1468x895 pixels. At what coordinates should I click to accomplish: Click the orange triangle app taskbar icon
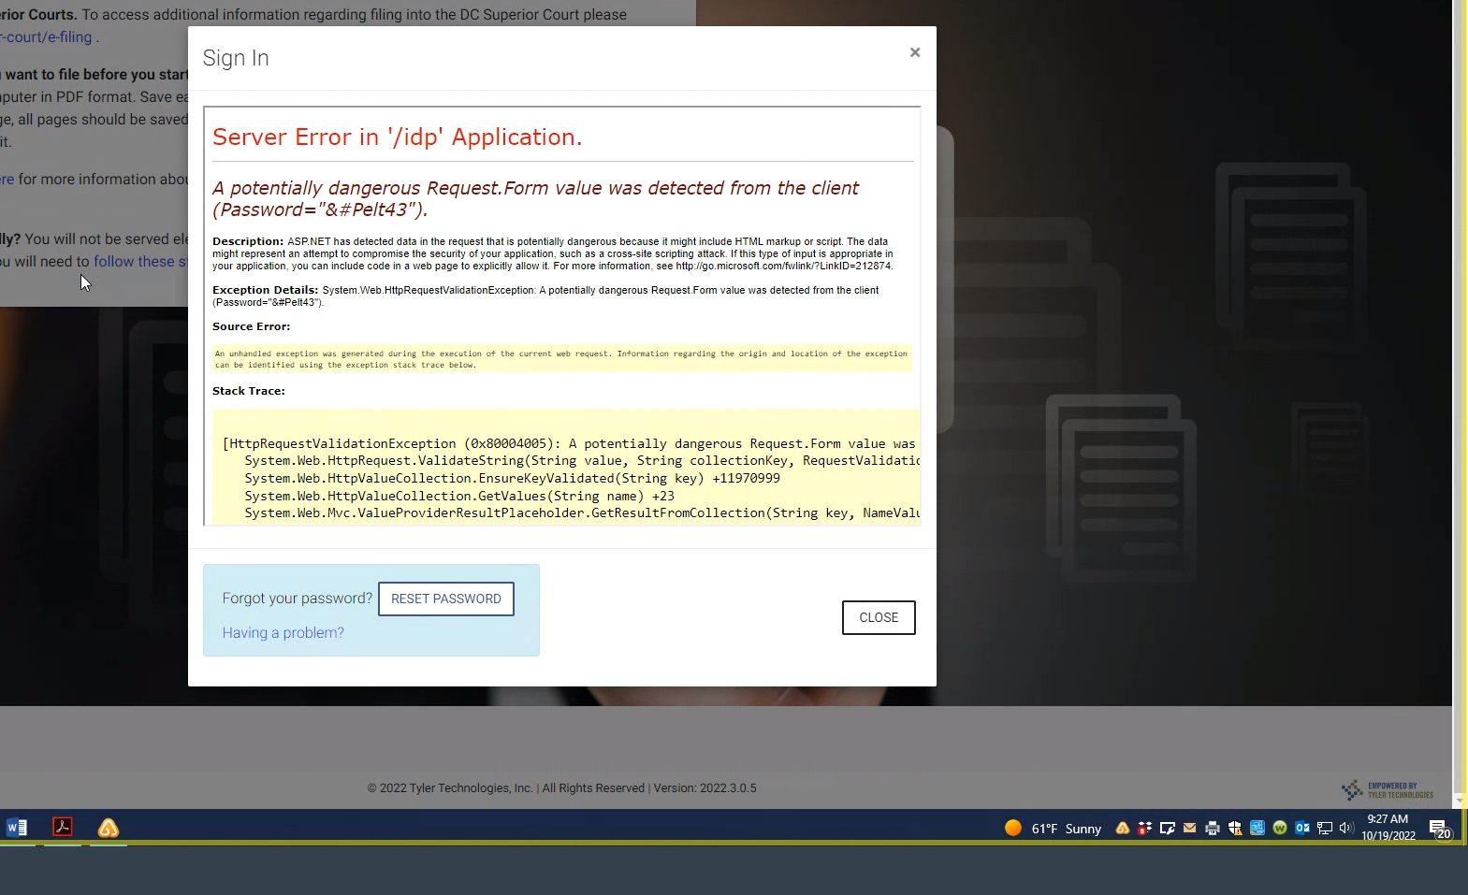tap(109, 828)
